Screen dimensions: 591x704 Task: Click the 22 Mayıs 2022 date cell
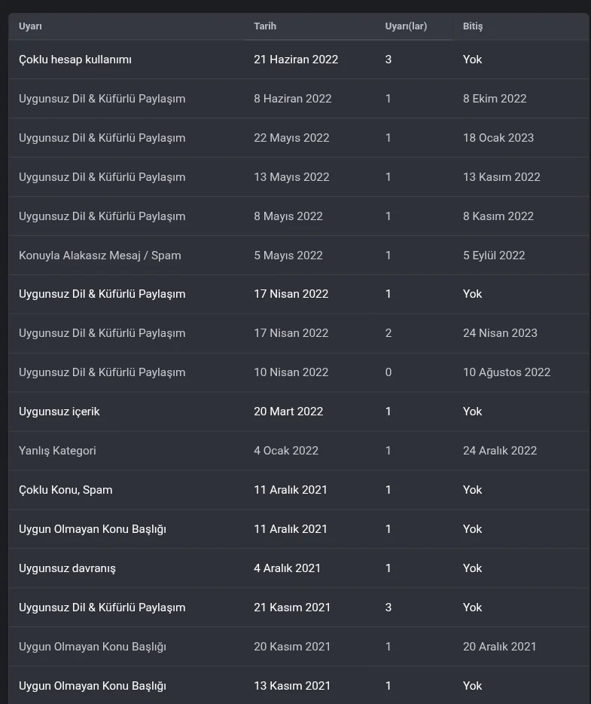click(292, 138)
